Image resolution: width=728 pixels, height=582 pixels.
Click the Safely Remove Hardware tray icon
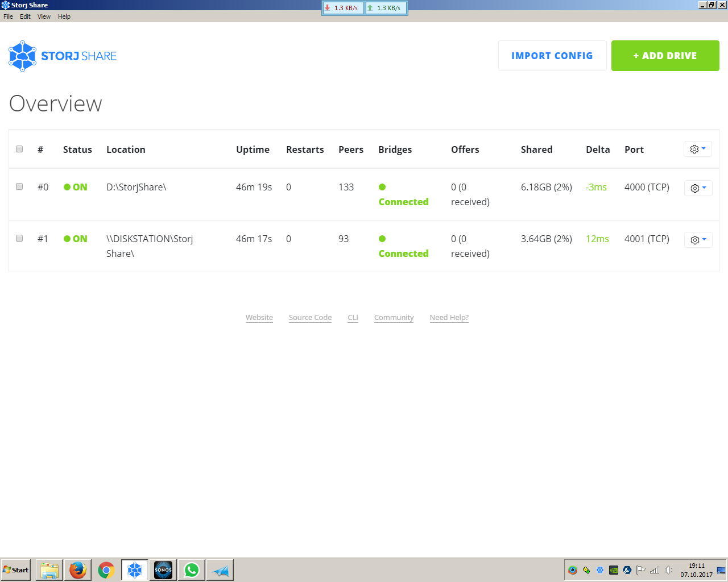(x=586, y=570)
